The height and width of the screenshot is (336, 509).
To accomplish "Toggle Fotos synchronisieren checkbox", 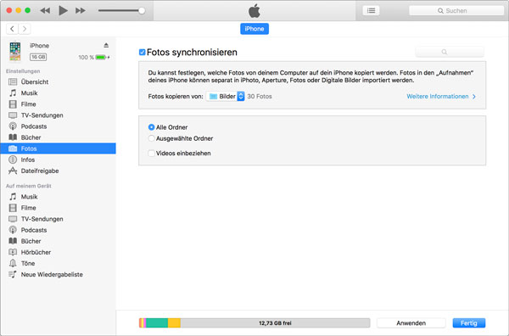I will click(142, 53).
